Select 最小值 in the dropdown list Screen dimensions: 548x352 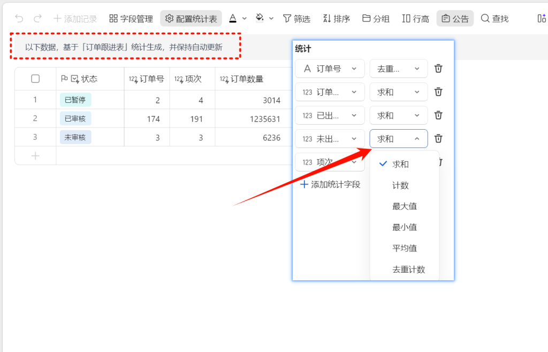point(405,227)
